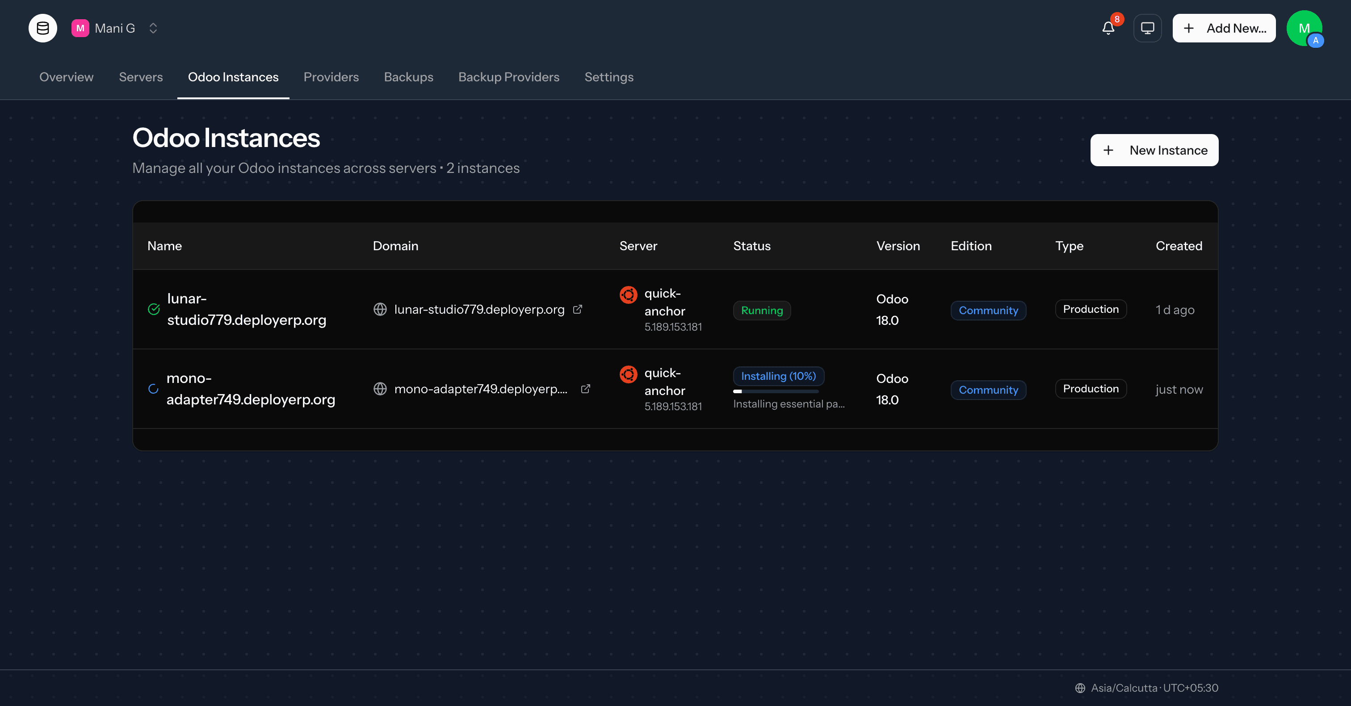Click the Status column header

[752, 246]
